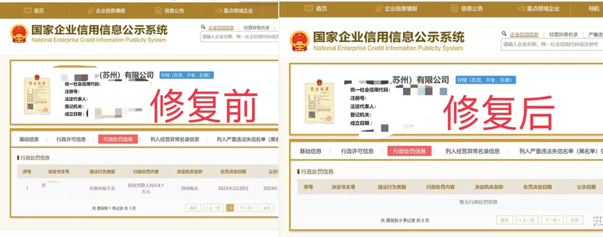Image resolution: width=603 pixels, height=237 pixels.
Task: Click the 科处罚款人民币4.1万元 penalty content cell
Action: tap(146, 188)
